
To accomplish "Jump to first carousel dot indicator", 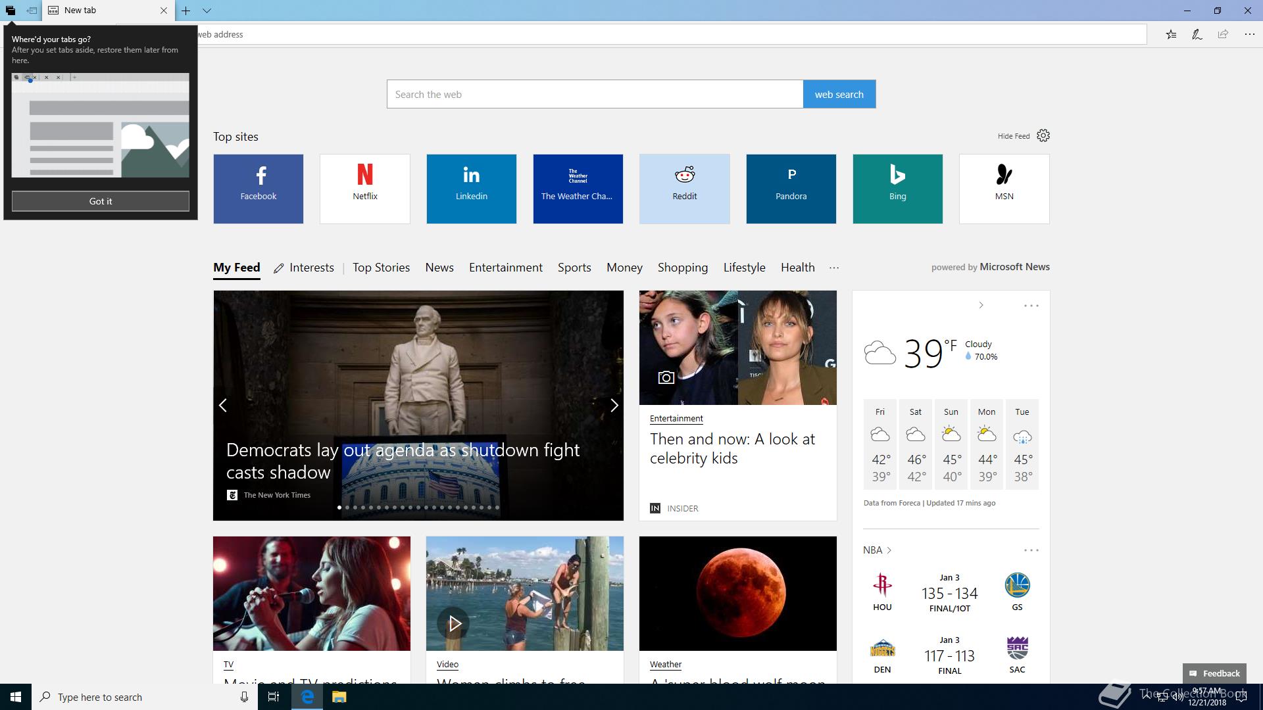I will point(339,508).
